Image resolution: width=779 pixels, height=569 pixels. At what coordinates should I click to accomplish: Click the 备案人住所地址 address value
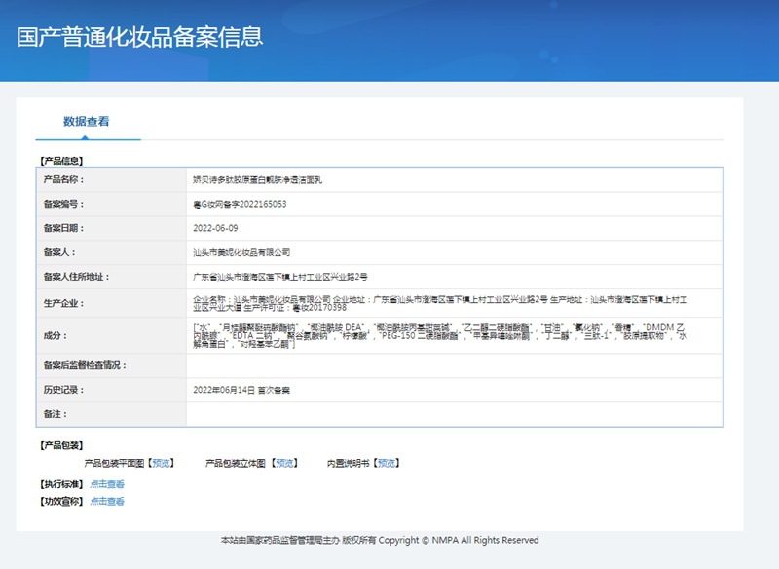click(280, 277)
